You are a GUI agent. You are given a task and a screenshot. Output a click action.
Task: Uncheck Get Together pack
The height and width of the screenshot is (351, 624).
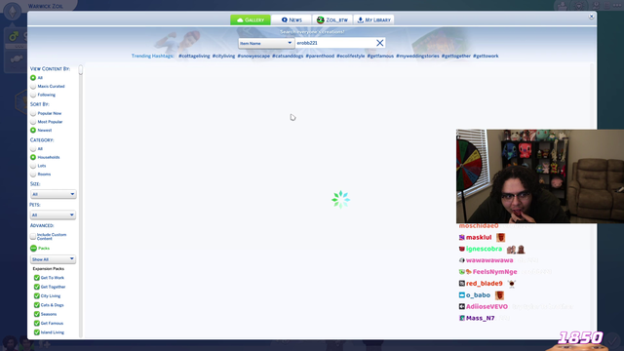tap(37, 287)
